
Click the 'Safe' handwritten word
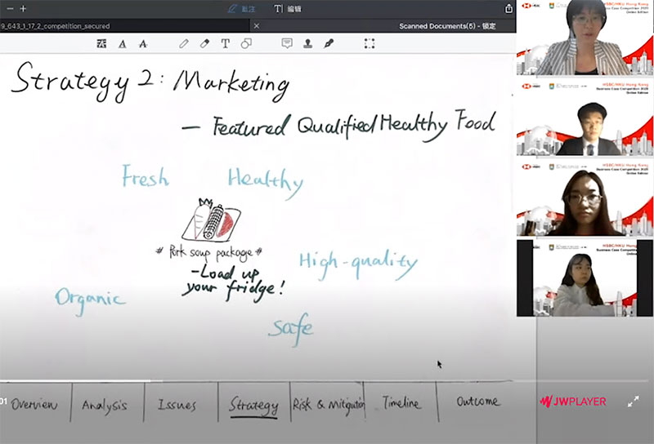291,329
